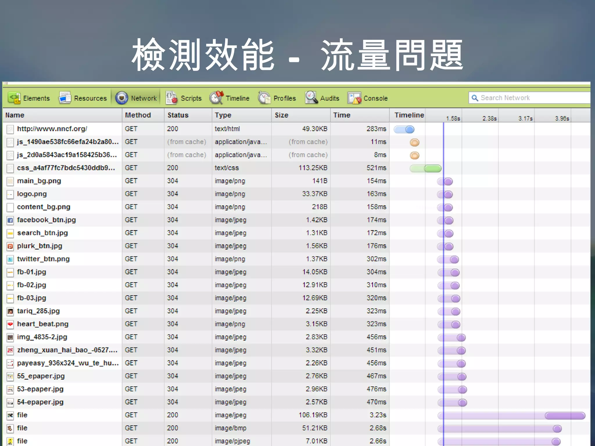Open the Scripts panel icon
595x446 pixels.
(171, 98)
